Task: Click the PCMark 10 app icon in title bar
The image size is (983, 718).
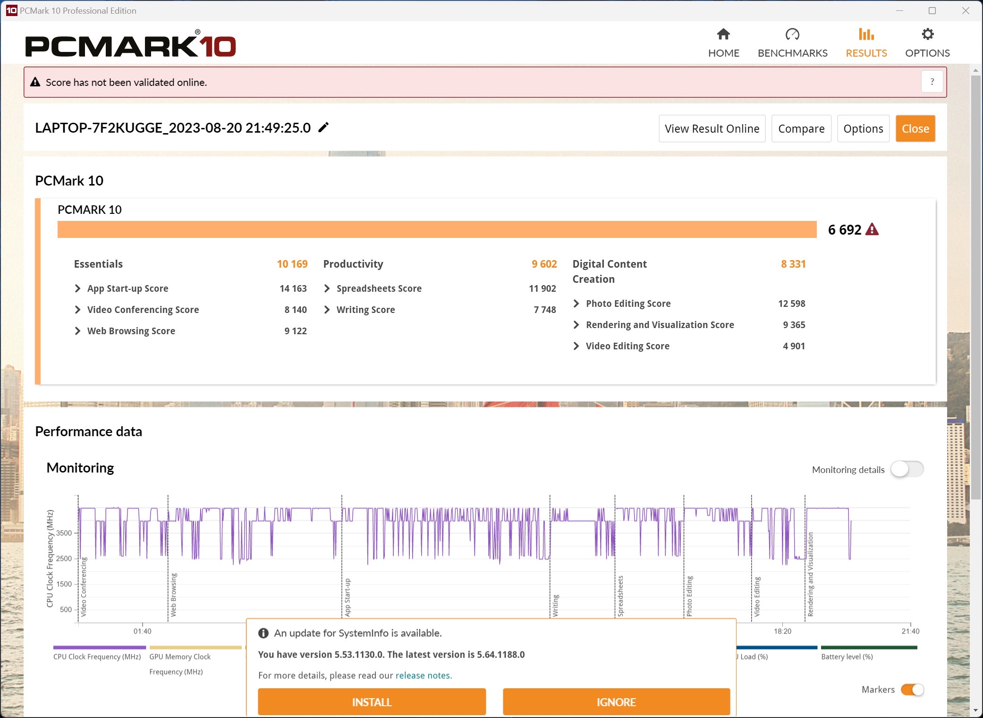Action: click(x=11, y=10)
